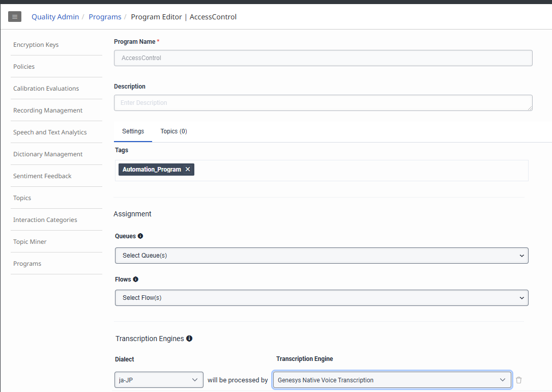
Task: Open the Select Flow(s) dropdown
Action: pyautogui.click(x=322, y=298)
